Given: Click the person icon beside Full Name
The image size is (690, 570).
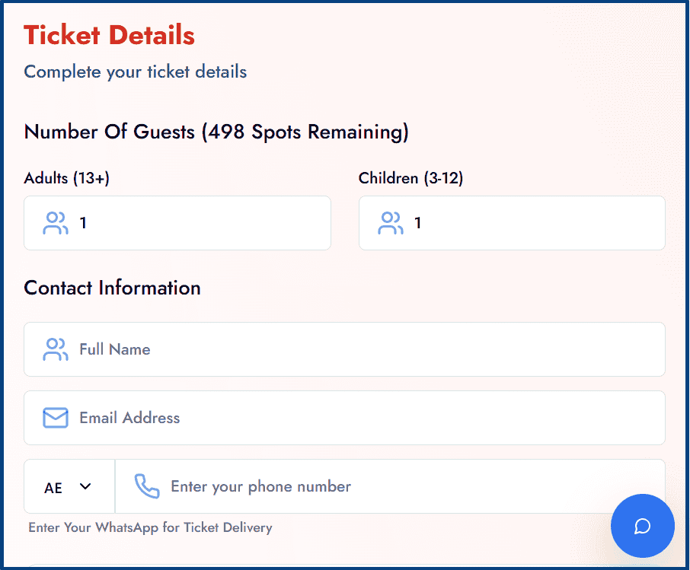Looking at the screenshot, I should pyautogui.click(x=56, y=349).
